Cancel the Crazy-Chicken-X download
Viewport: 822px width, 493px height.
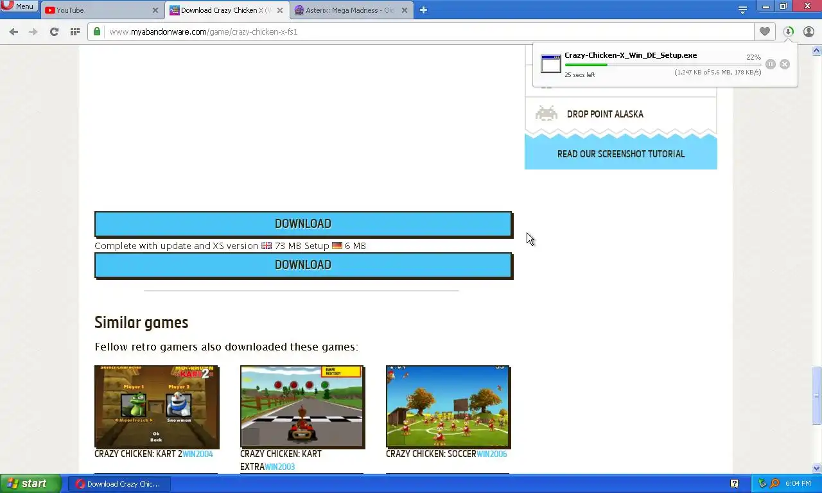[784, 64]
